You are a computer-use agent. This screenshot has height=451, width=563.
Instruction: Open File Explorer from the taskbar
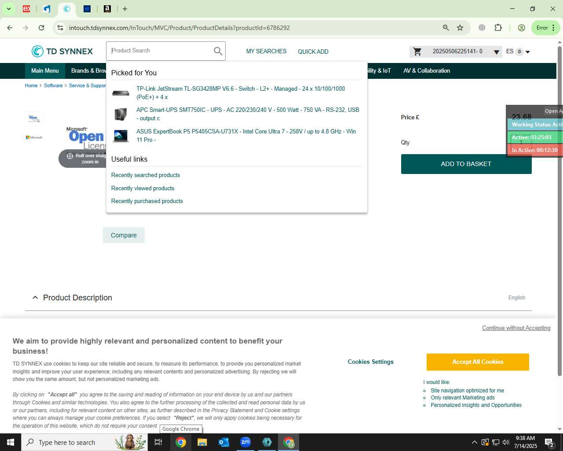tap(202, 442)
